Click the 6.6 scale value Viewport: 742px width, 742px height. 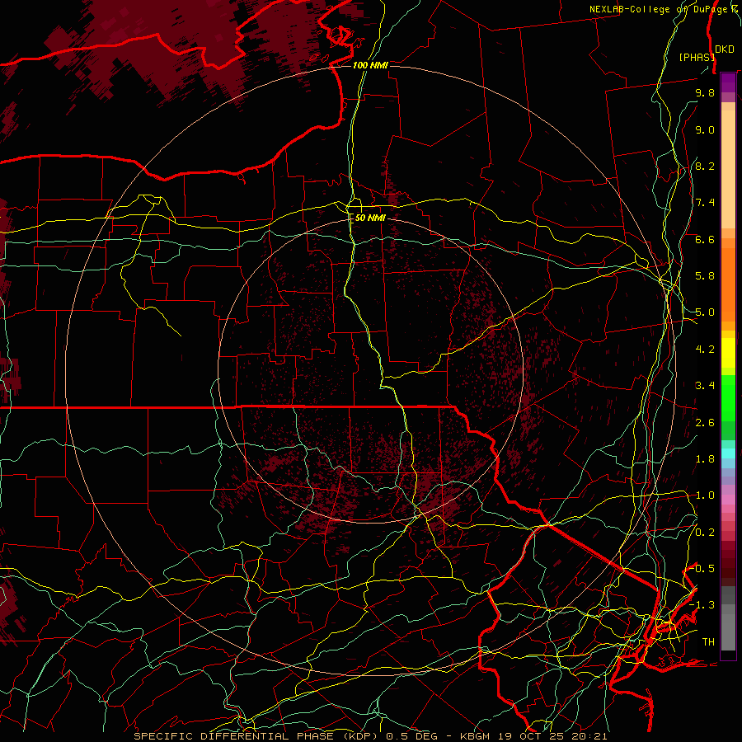705,239
